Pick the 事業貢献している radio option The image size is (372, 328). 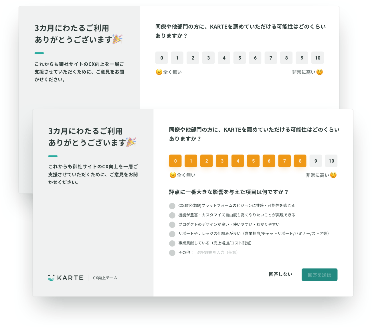[172, 244]
